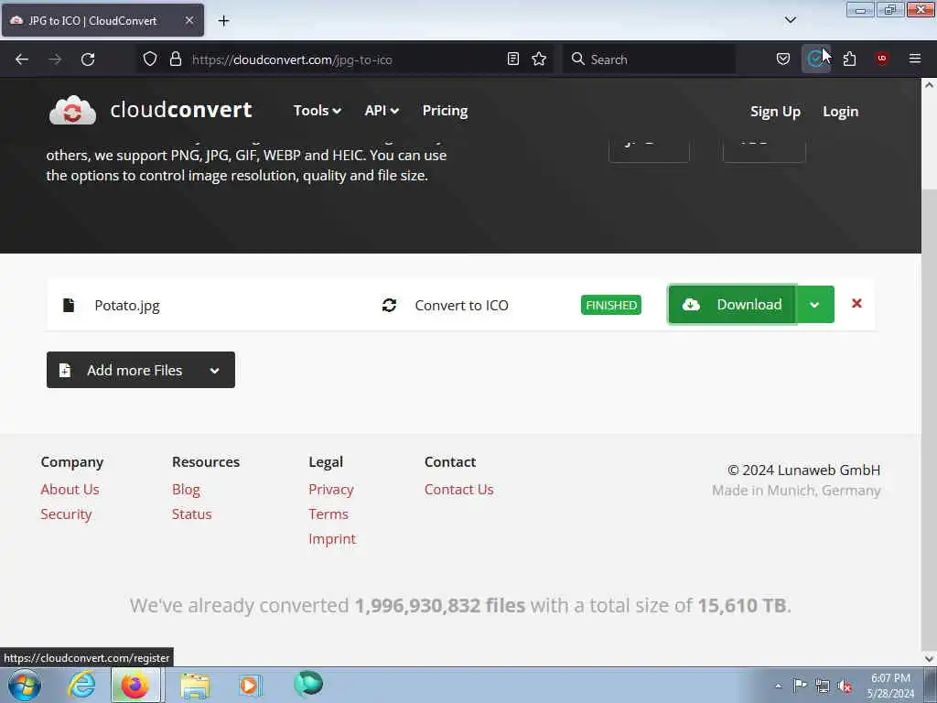
Task: Open the dropdown arrow beside Download
Action: coord(814,304)
